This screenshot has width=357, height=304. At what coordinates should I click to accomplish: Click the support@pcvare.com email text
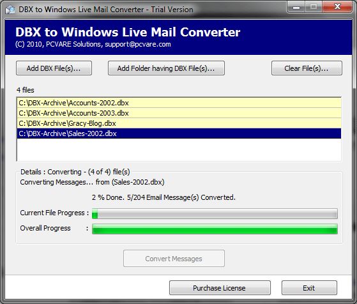(138, 44)
